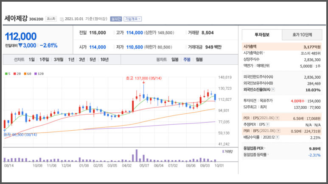Click the orange 60-period moving average legend

tap(28, 74)
